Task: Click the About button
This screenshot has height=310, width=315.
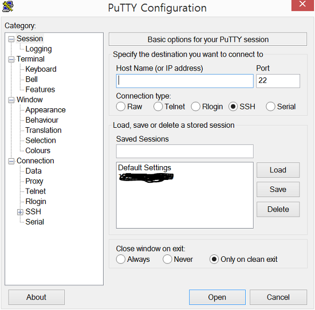Action: (36, 297)
